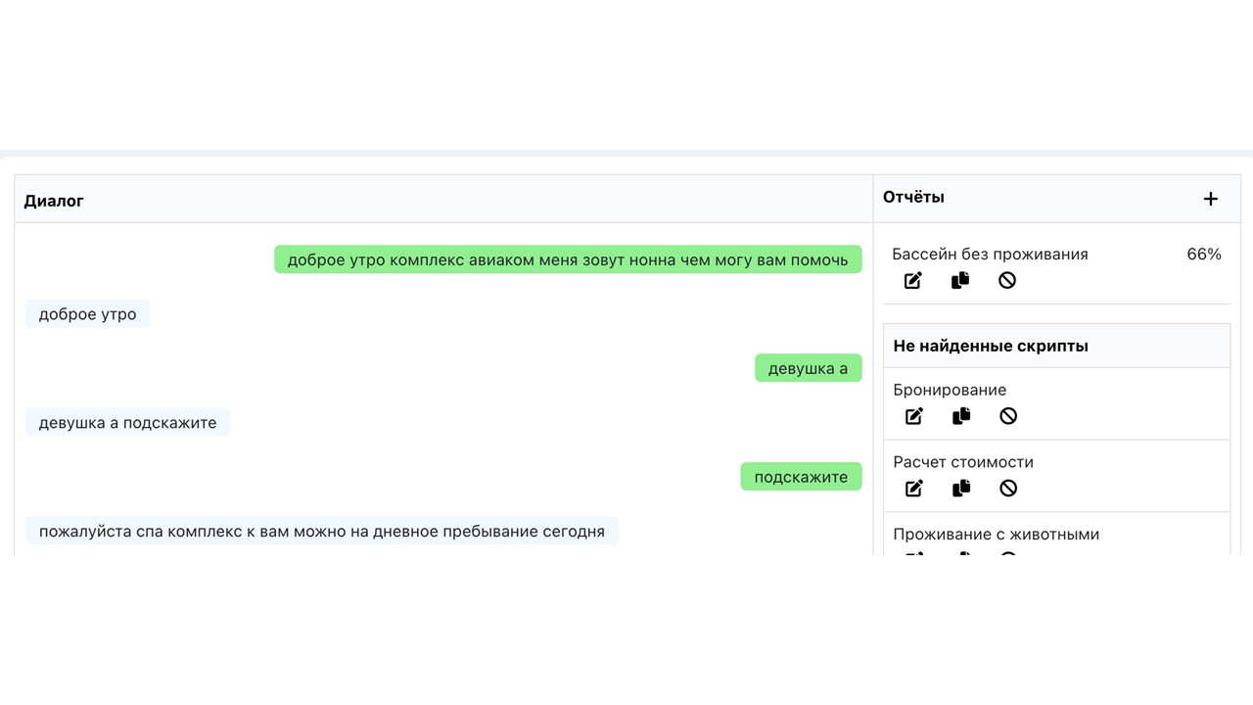Disable the Бронирование script
Viewport: 1253px width, 705px height.
coord(1008,416)
